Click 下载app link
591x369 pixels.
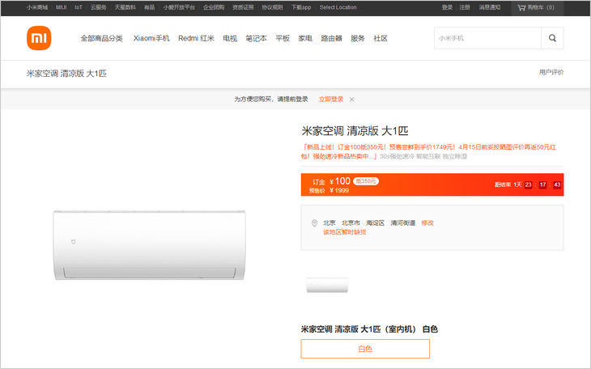[x=301, y=7]
